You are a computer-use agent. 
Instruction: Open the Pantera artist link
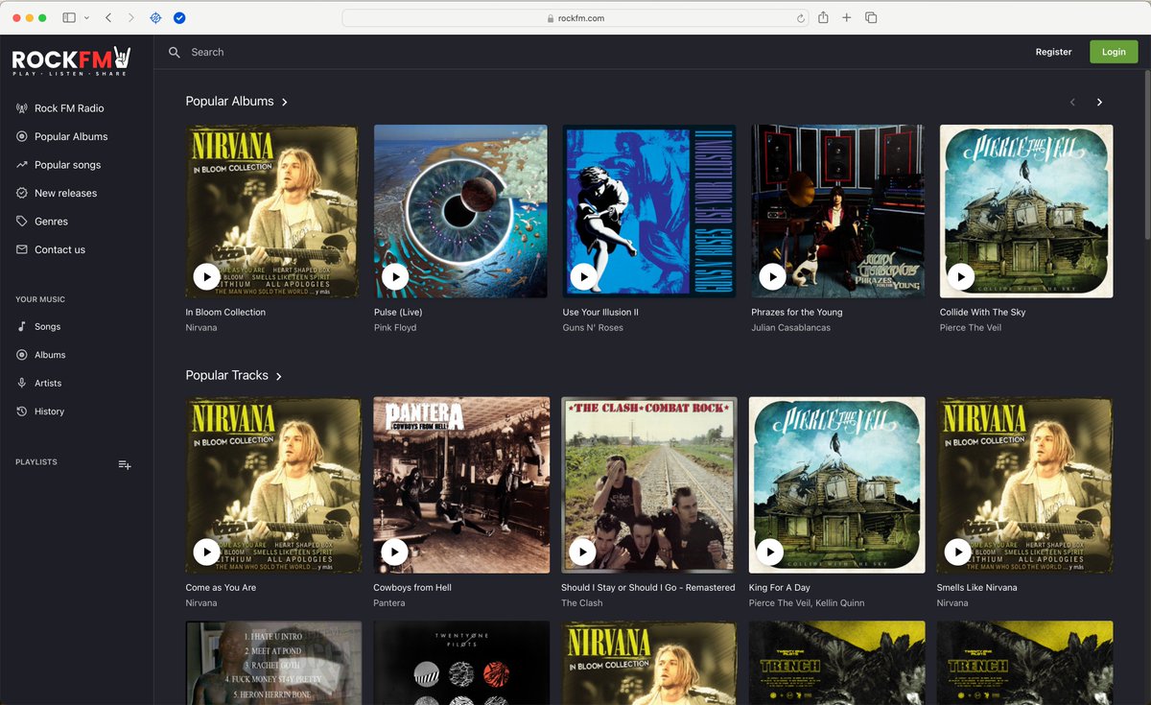(x=389, y=603)
